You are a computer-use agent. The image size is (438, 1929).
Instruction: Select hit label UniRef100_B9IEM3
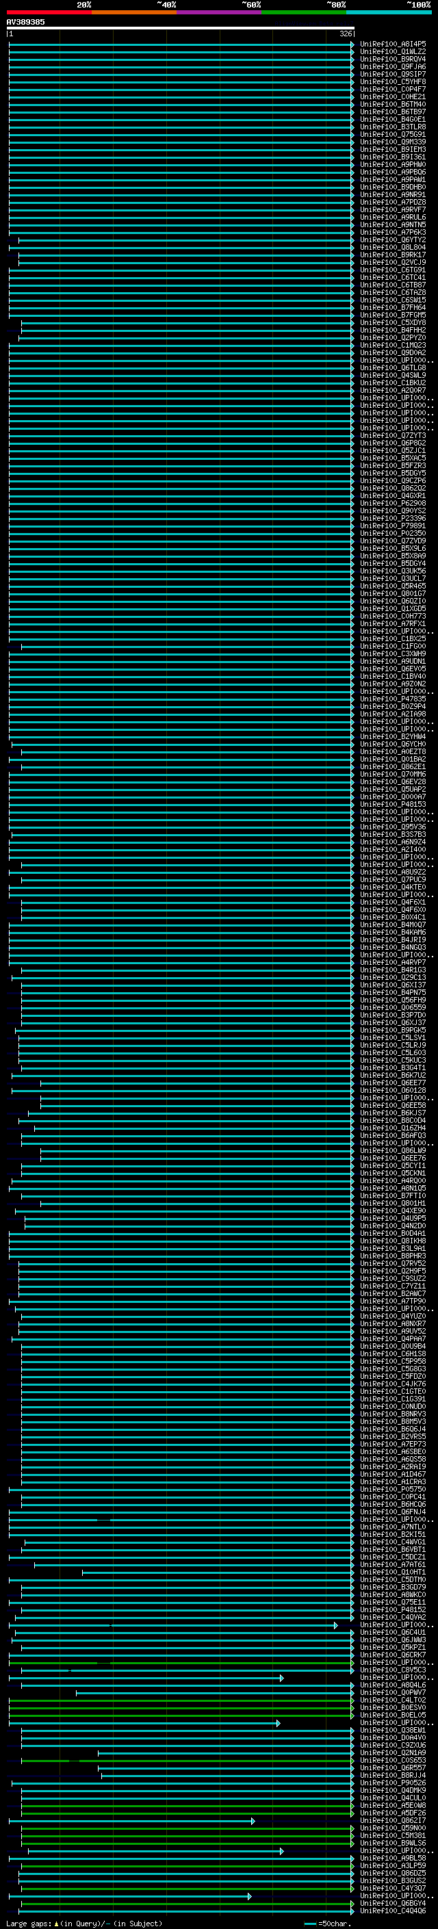(393, 149)
